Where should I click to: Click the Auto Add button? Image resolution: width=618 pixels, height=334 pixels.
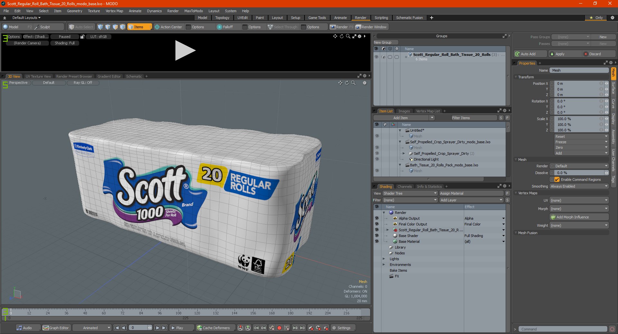pyautogui.click(x=530, y=54)
